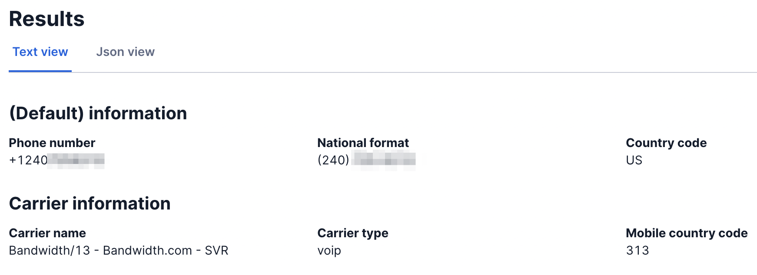The width and height of the screenshot is (757, 275).
Task: Click the National format label
Action: click(x=363, y=143)
